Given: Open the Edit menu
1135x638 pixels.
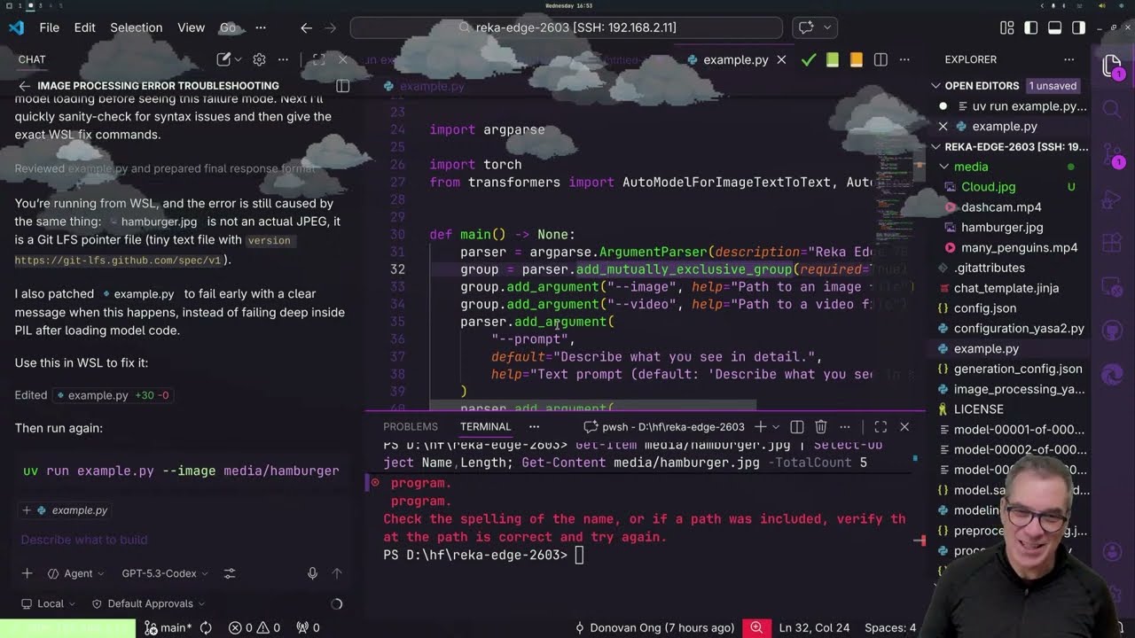Looking at the screenshot, I should pyautogui.click(x=85, y=27).
